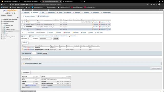Open the Déclencheurs tab
This screenshot has width=164, height=92.
click(x=106, y=13)
